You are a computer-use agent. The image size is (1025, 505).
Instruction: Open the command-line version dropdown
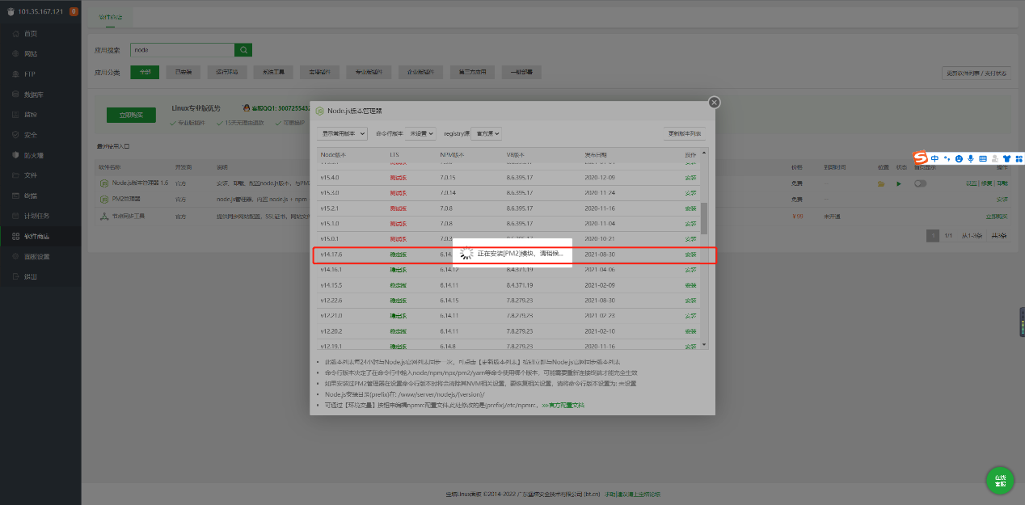(421, 133)
